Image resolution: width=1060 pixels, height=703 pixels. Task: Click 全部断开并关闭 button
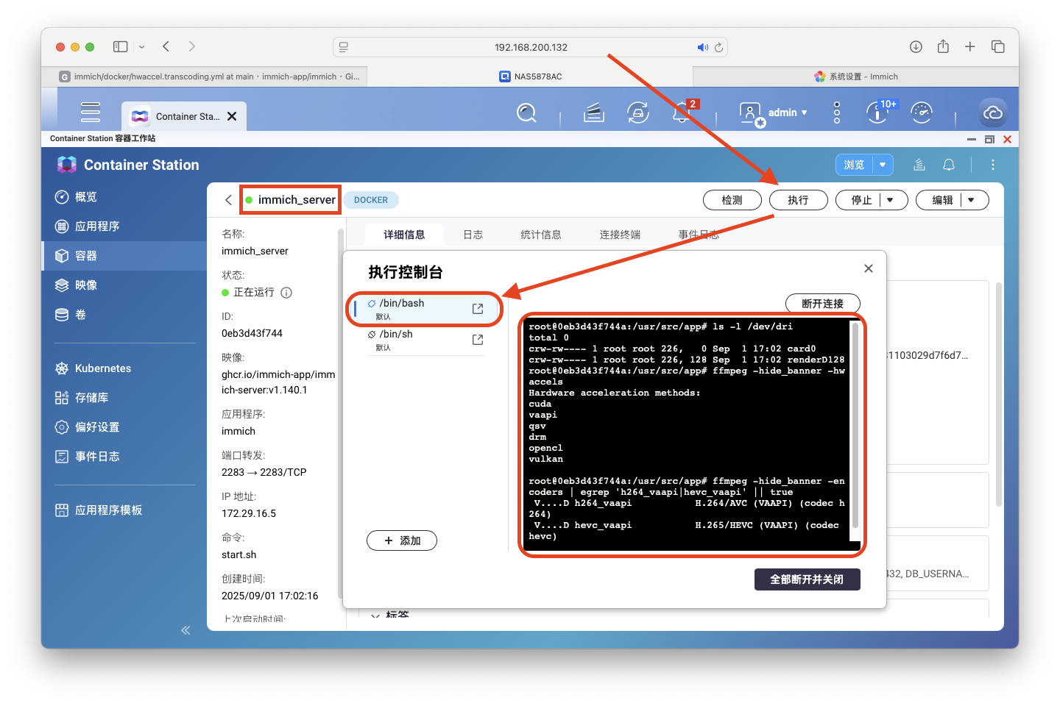click(807, 579)
